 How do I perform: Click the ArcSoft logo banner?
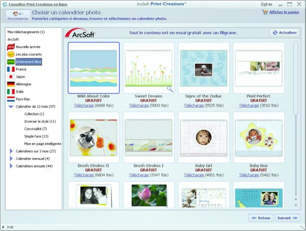(x=80, y=33)
